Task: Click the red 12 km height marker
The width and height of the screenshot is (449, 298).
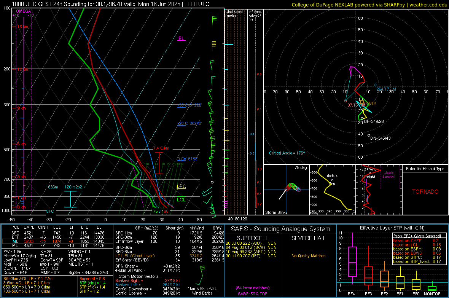Action: pyautogui.click(x=22, y=70)
